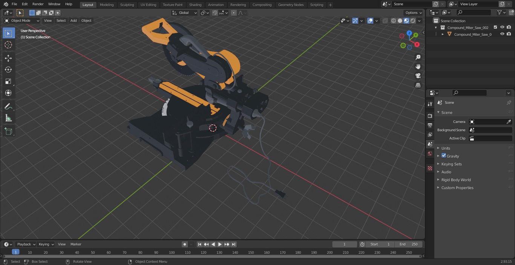Click the Blender logo menu icon
The width and height of the screenshot is (515, 265).
tap(6, 4)
